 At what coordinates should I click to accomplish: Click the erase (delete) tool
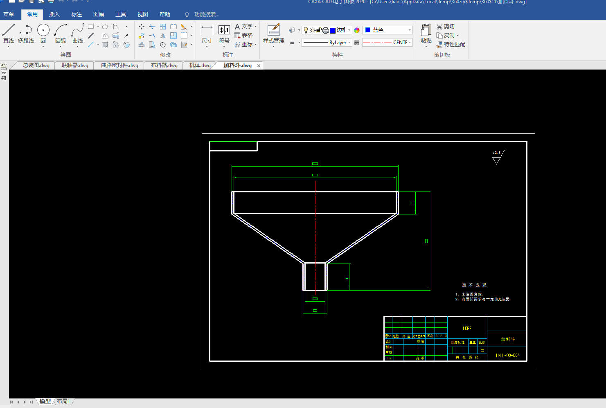point(184,27)
